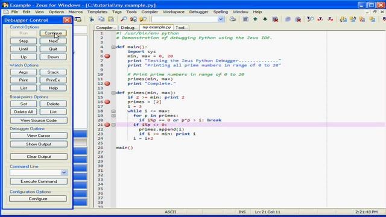Click the View Source Code button
Image resolution: width=386 pixels, height=217 pixels.
click(39, 121)
